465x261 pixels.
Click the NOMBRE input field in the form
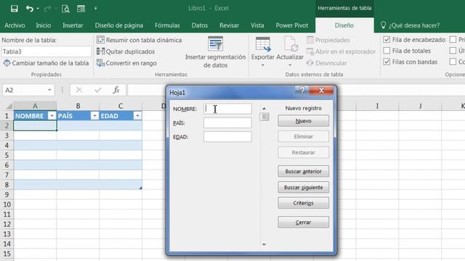coord(227,109)
